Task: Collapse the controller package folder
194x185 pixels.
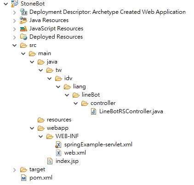Action: coord(76,103)
